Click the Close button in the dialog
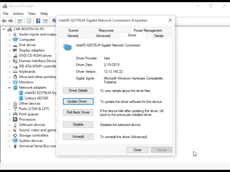This screenshot has width=230, height=172. 137,150
